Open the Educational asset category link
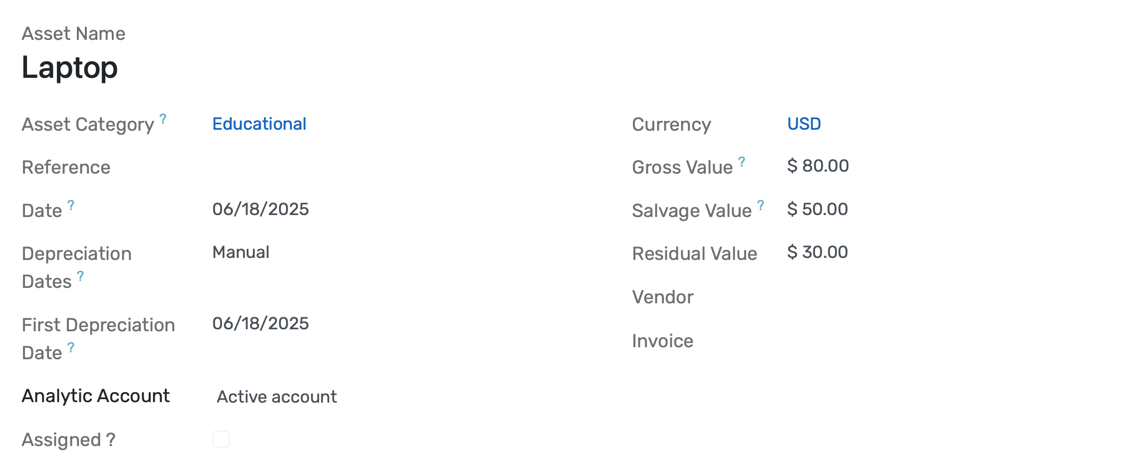This screenshot has width=1138, height=476. tap(260, 124)
